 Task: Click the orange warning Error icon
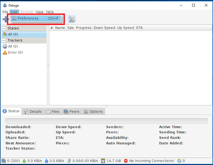[x=5, y=52]
